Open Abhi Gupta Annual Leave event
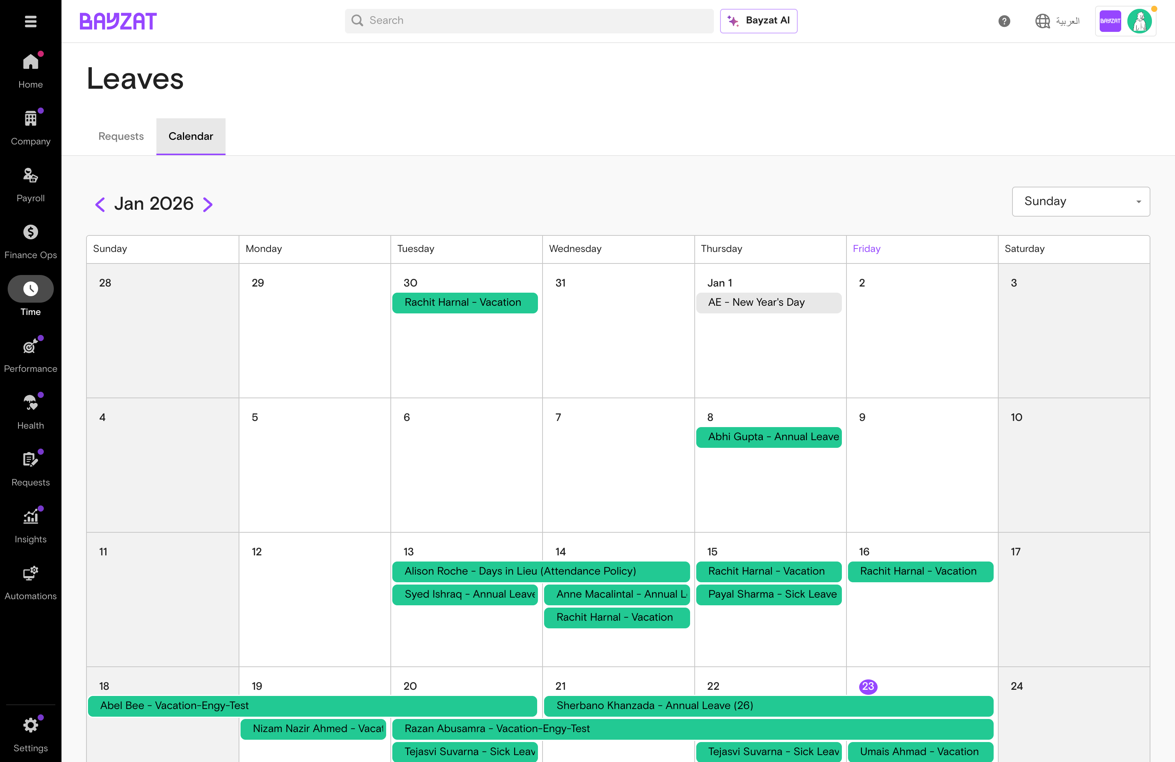 769,437
